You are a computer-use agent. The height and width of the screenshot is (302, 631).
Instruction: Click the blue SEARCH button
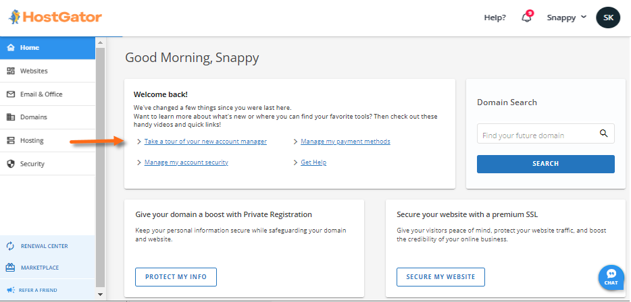pos(546,164)
